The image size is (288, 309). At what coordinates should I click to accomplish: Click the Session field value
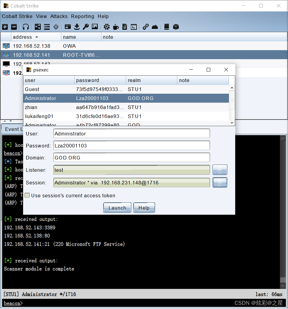(131, 183)
